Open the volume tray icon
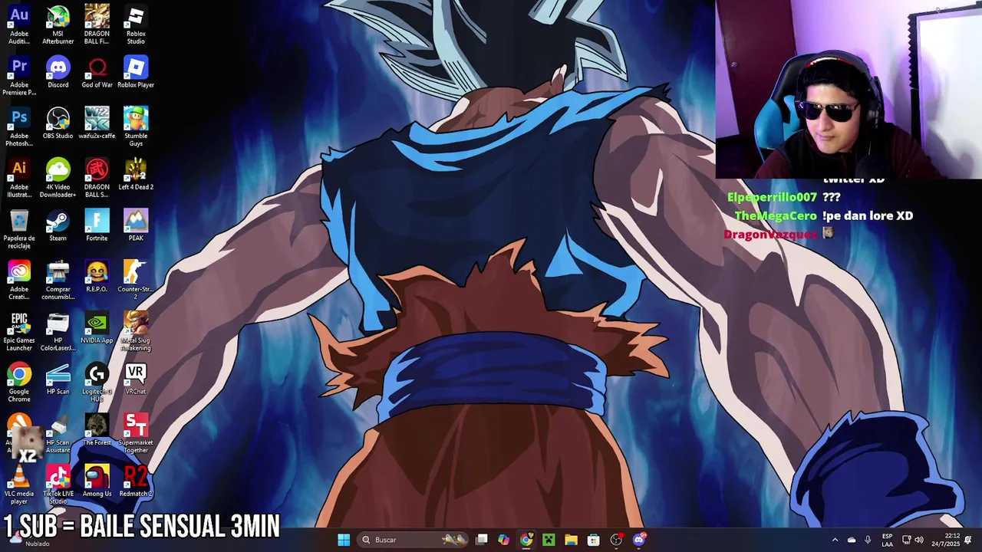Viewport: 982px width, 552px height. 919,540
